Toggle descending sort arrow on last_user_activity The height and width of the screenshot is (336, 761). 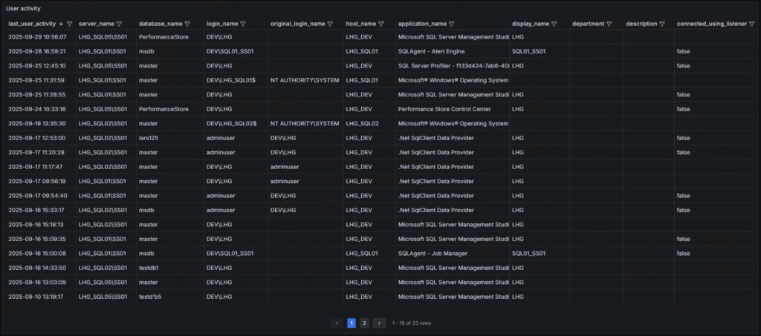coord(61,24)
